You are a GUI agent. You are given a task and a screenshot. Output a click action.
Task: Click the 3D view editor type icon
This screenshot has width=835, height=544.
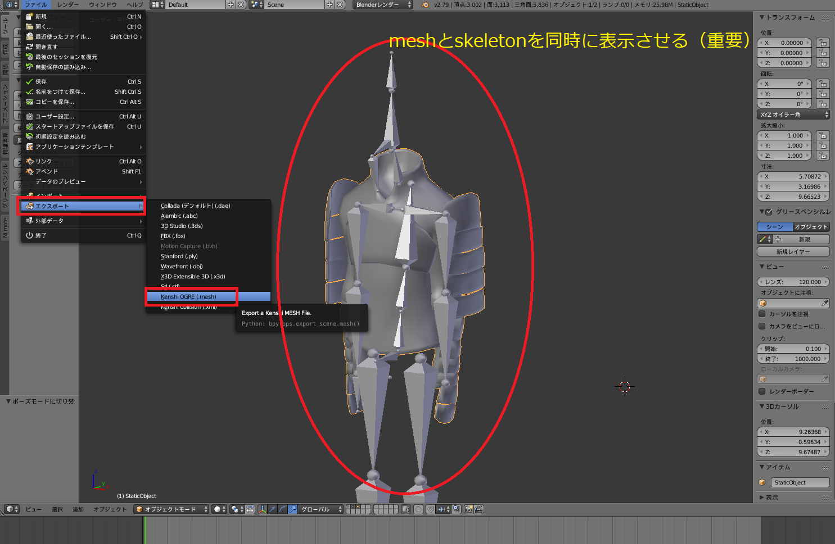click(12, 509)
